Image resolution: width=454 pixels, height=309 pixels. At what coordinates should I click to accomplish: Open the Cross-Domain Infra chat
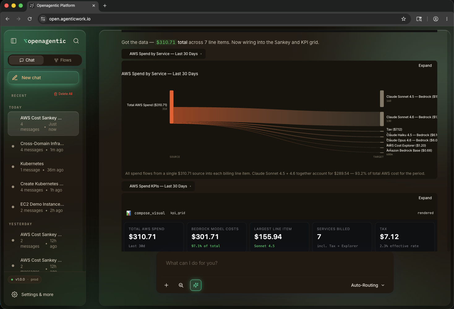tap(43, 147)
